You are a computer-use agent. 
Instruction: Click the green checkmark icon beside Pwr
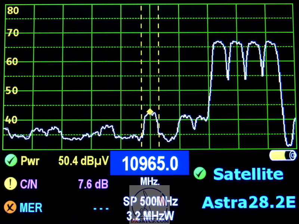10,161
